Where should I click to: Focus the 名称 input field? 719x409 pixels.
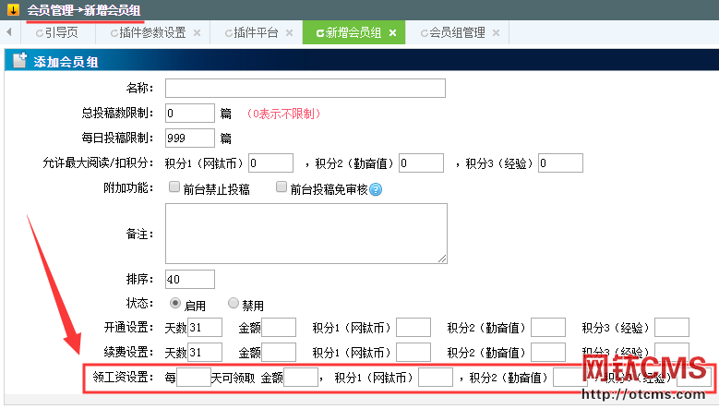(x=306, y=88)
